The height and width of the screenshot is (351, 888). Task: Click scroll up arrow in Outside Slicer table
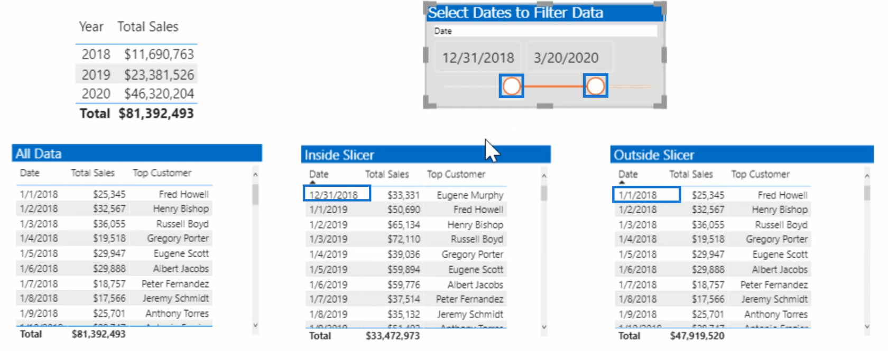coord(867,176)
